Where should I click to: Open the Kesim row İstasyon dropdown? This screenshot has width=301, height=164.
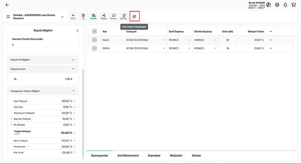(146, 40)
